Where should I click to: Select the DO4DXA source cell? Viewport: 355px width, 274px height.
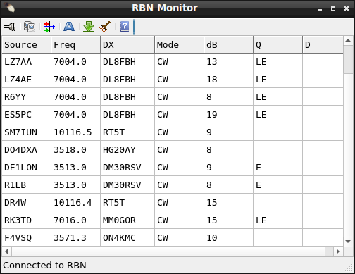click(x=26, y=150)
